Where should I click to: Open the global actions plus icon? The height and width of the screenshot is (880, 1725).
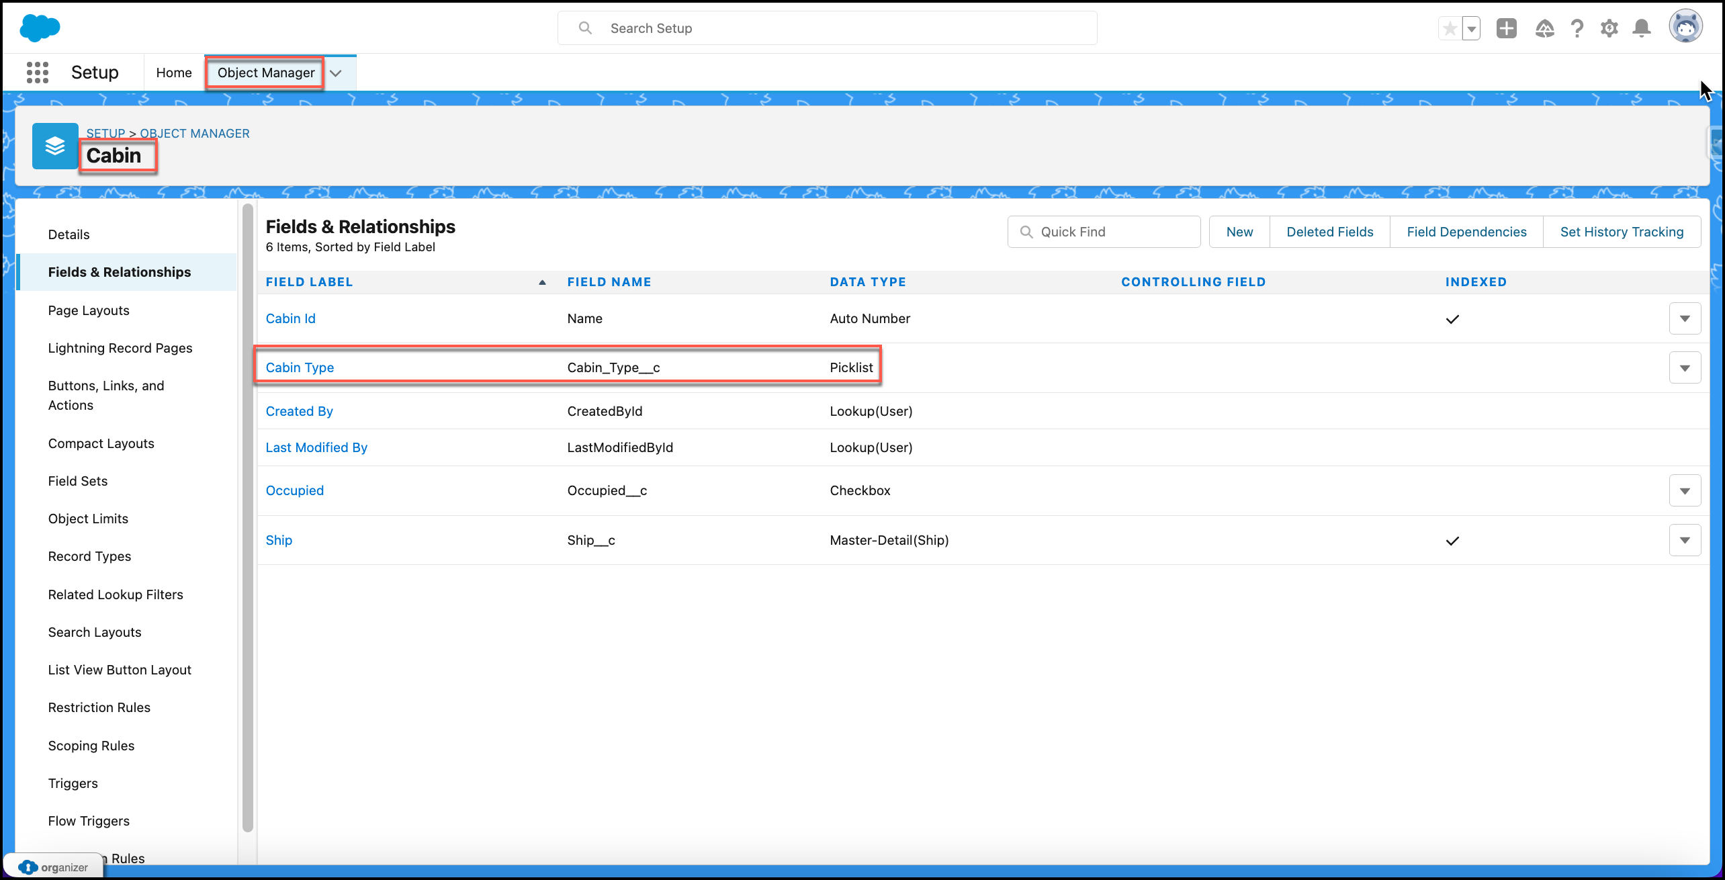tap(1507, 28)
